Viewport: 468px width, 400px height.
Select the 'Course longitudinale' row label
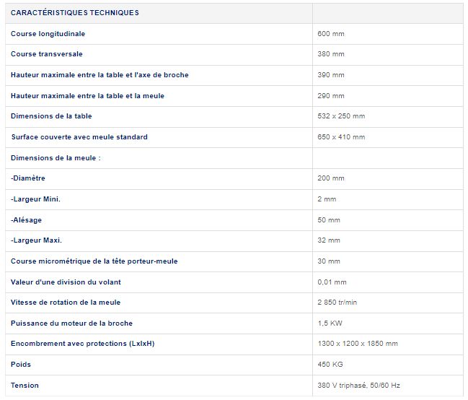click(x=48, y=34)
